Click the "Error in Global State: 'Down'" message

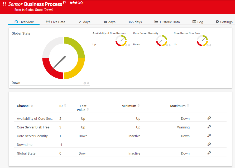click(x=34, y=10)
